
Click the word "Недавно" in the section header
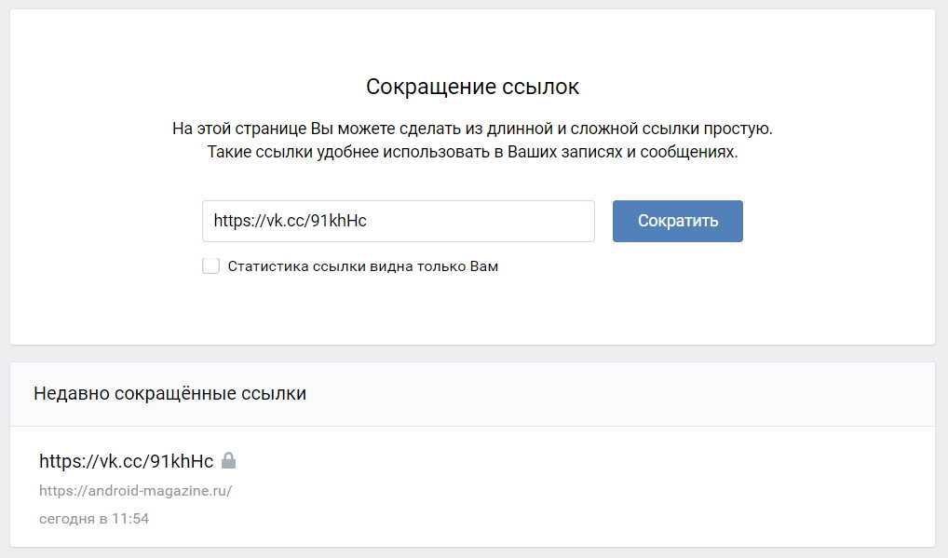click(x=71, y=394)
